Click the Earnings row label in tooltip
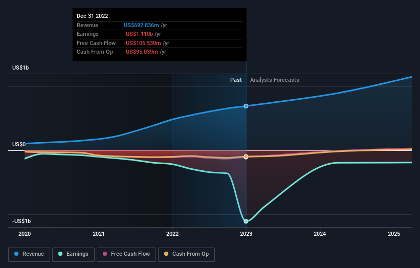The height and width of the screenshot is (268, 420). click(x=87, y=34)
